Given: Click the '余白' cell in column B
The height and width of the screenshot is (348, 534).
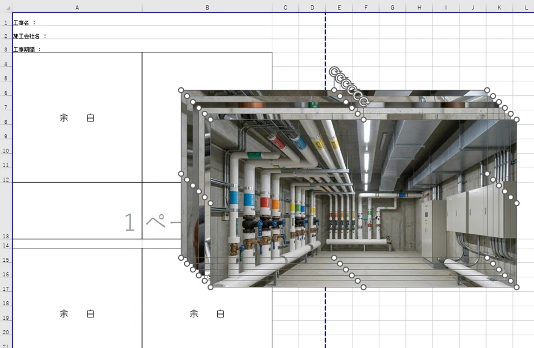Looking at the screenshot, I should [207, 313].
